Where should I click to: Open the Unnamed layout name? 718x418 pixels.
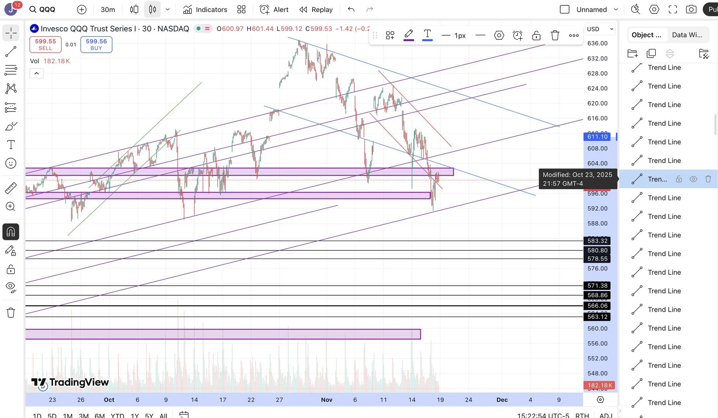click(x=592, y=10)
